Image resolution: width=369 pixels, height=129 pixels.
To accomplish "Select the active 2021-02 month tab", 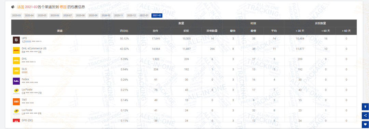I will tap(157, 15).
